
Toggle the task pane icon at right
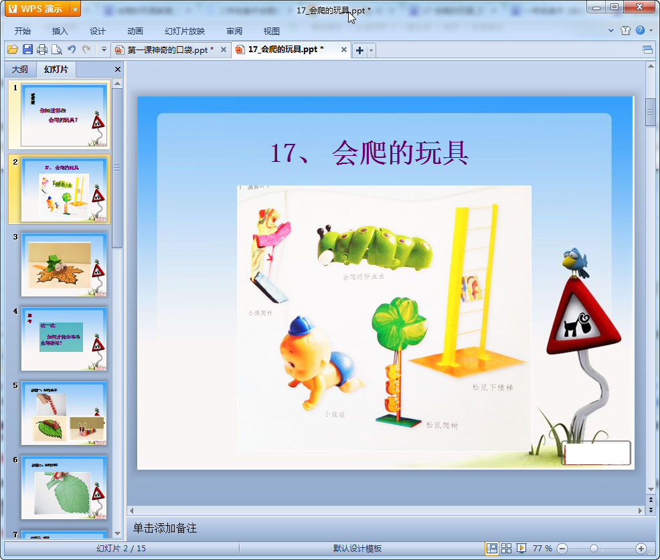648,50
